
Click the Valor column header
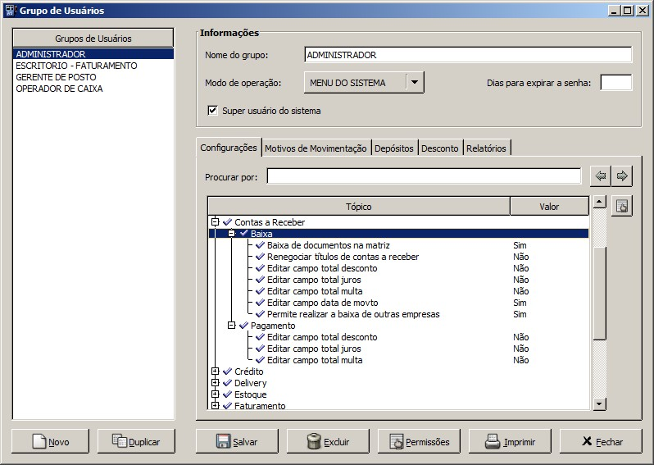(549, 206)
